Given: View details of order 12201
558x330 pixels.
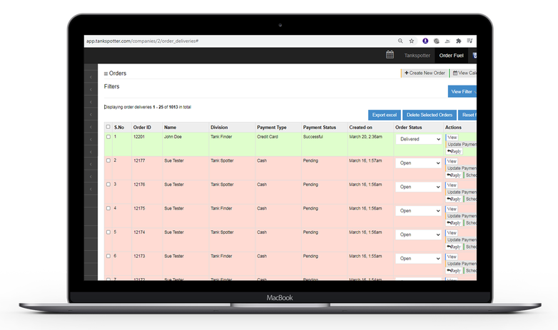Looking at the screenshot, I should pos(452,138).
